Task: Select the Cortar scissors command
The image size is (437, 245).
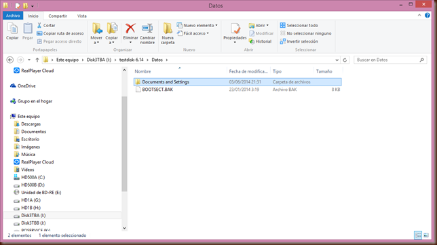Action: point(46,25)
